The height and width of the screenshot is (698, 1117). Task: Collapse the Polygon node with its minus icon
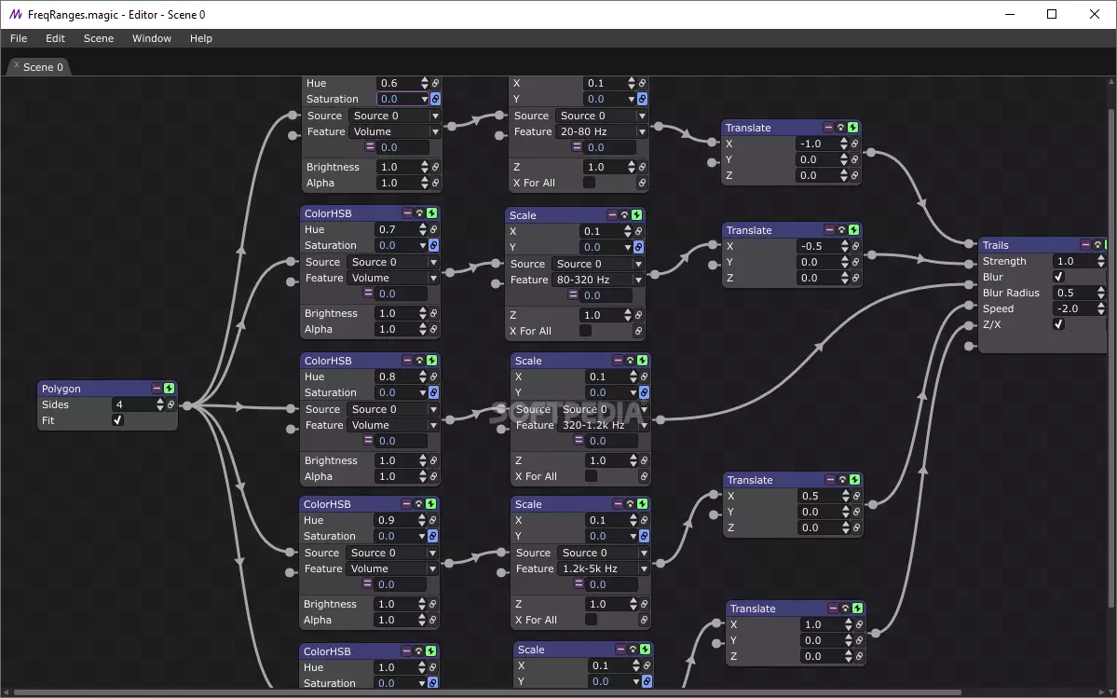[x=157, y=389]
